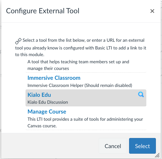Viewport: 162px width, 159px height.
Task: Click the Manage Course LTI description text
Action: pyautogui.click(x=85, y=119)
